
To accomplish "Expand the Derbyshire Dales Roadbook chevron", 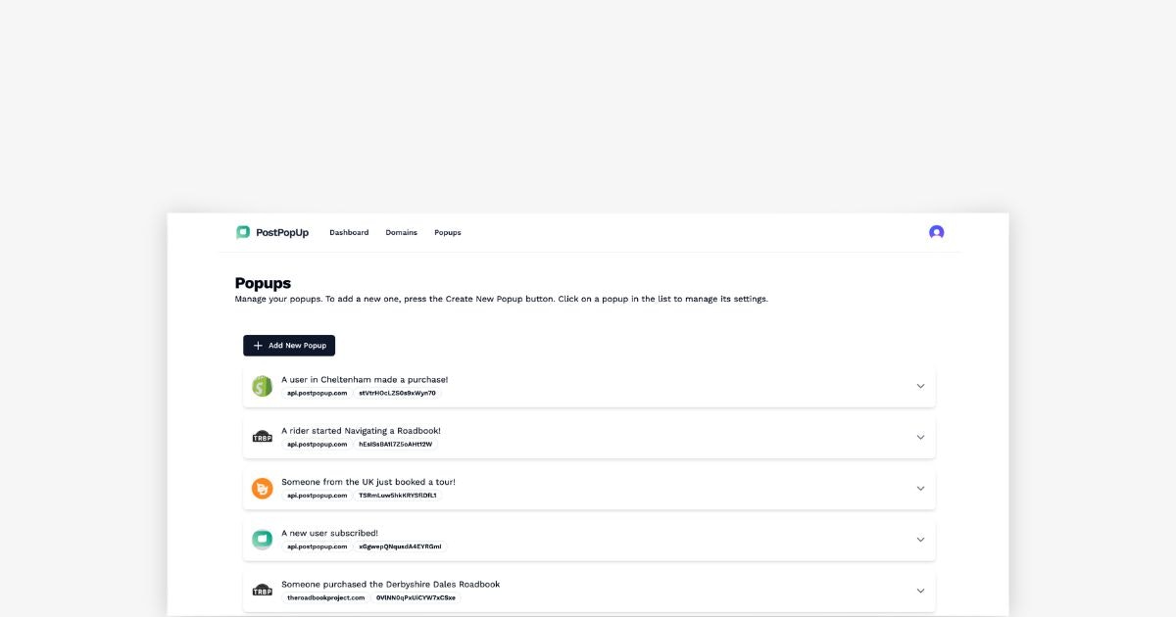I will [920, 591].
